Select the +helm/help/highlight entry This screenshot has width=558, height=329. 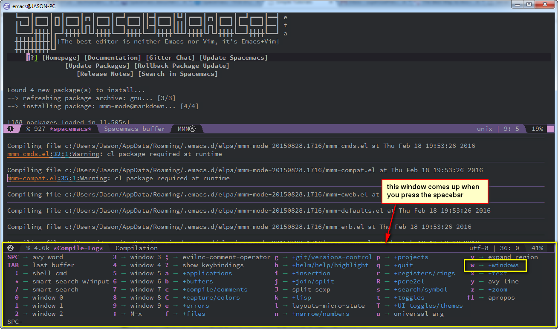pos(330,265)
